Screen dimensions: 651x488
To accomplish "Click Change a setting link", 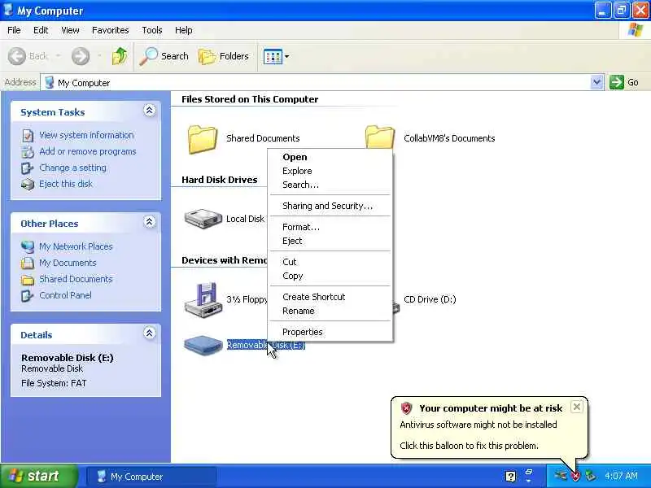I will click(72, 168).
